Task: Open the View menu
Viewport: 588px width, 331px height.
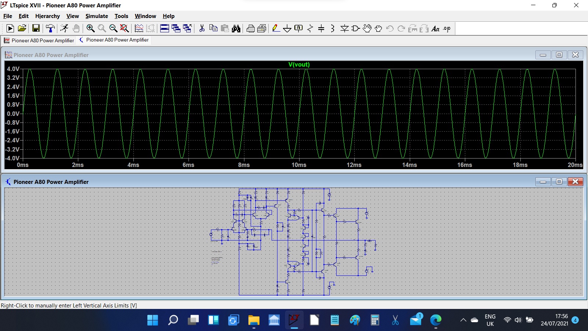Action: coord(72,16)
